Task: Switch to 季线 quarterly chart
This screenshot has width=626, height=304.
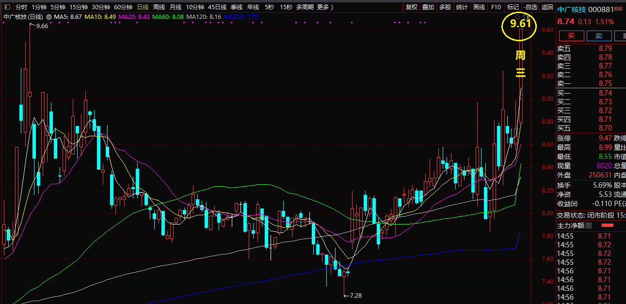Action: pyautogui.click(x=237, y=7)
